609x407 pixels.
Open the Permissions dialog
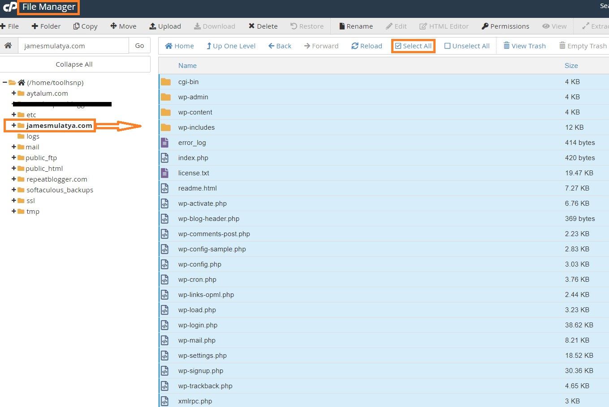click(x=505, y=26)
